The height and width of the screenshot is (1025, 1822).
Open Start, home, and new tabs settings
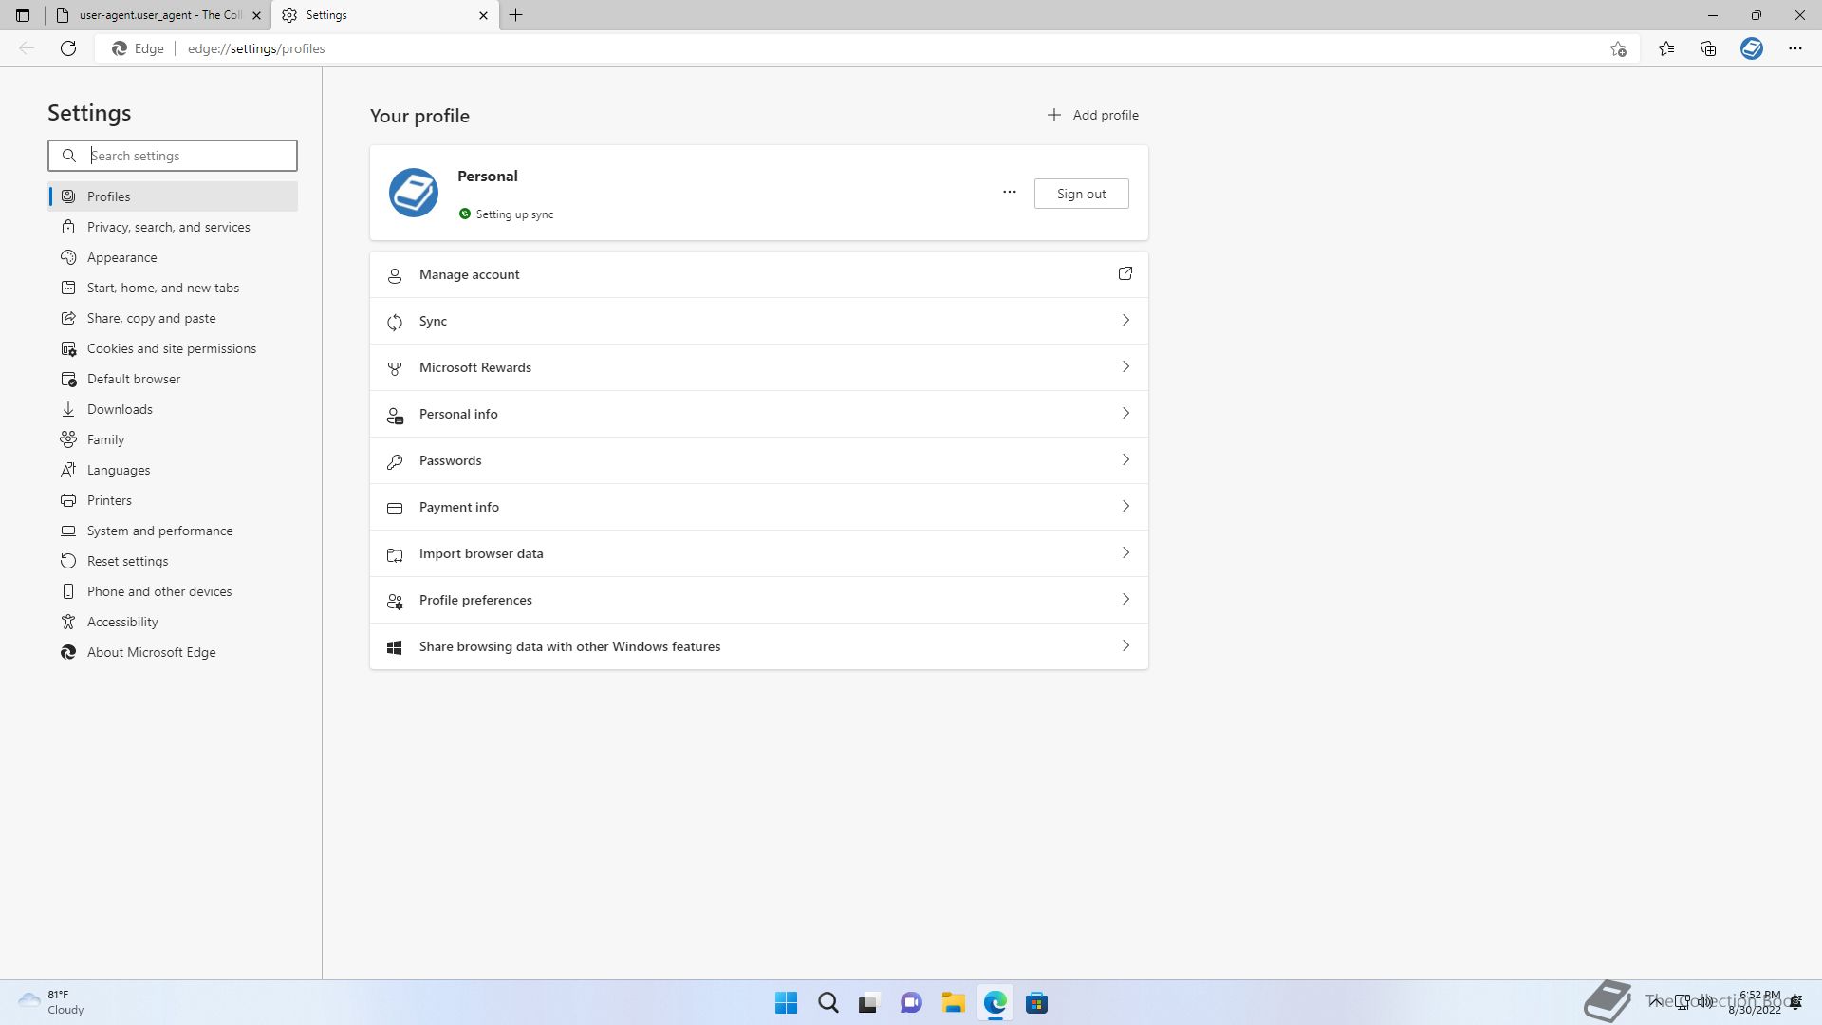[x=173, y=288]
